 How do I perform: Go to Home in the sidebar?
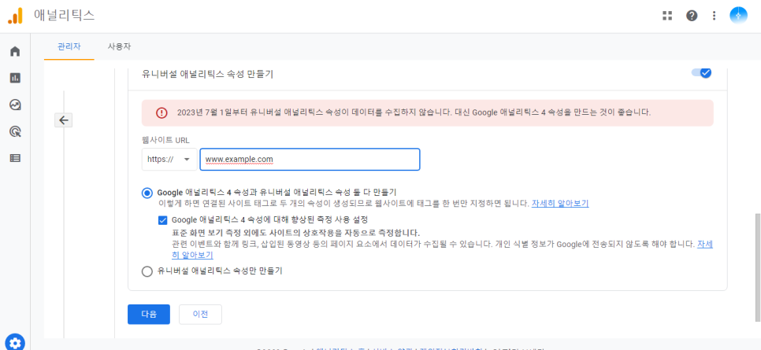15,51
